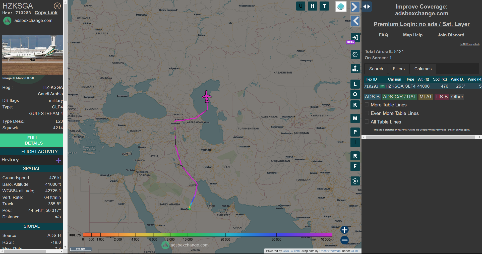Click the Other legend swatch
Screen dimensions: 482x254
(457, 97)
